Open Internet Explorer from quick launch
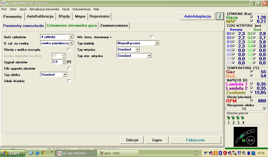 (37, 153)
